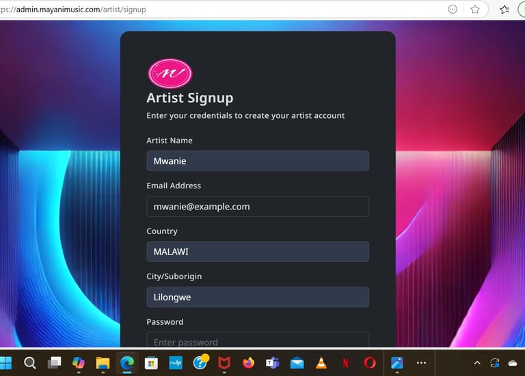Open Netflix from the taskbar
This screenshot has height=376, width=525.
(x=345, y=362)
